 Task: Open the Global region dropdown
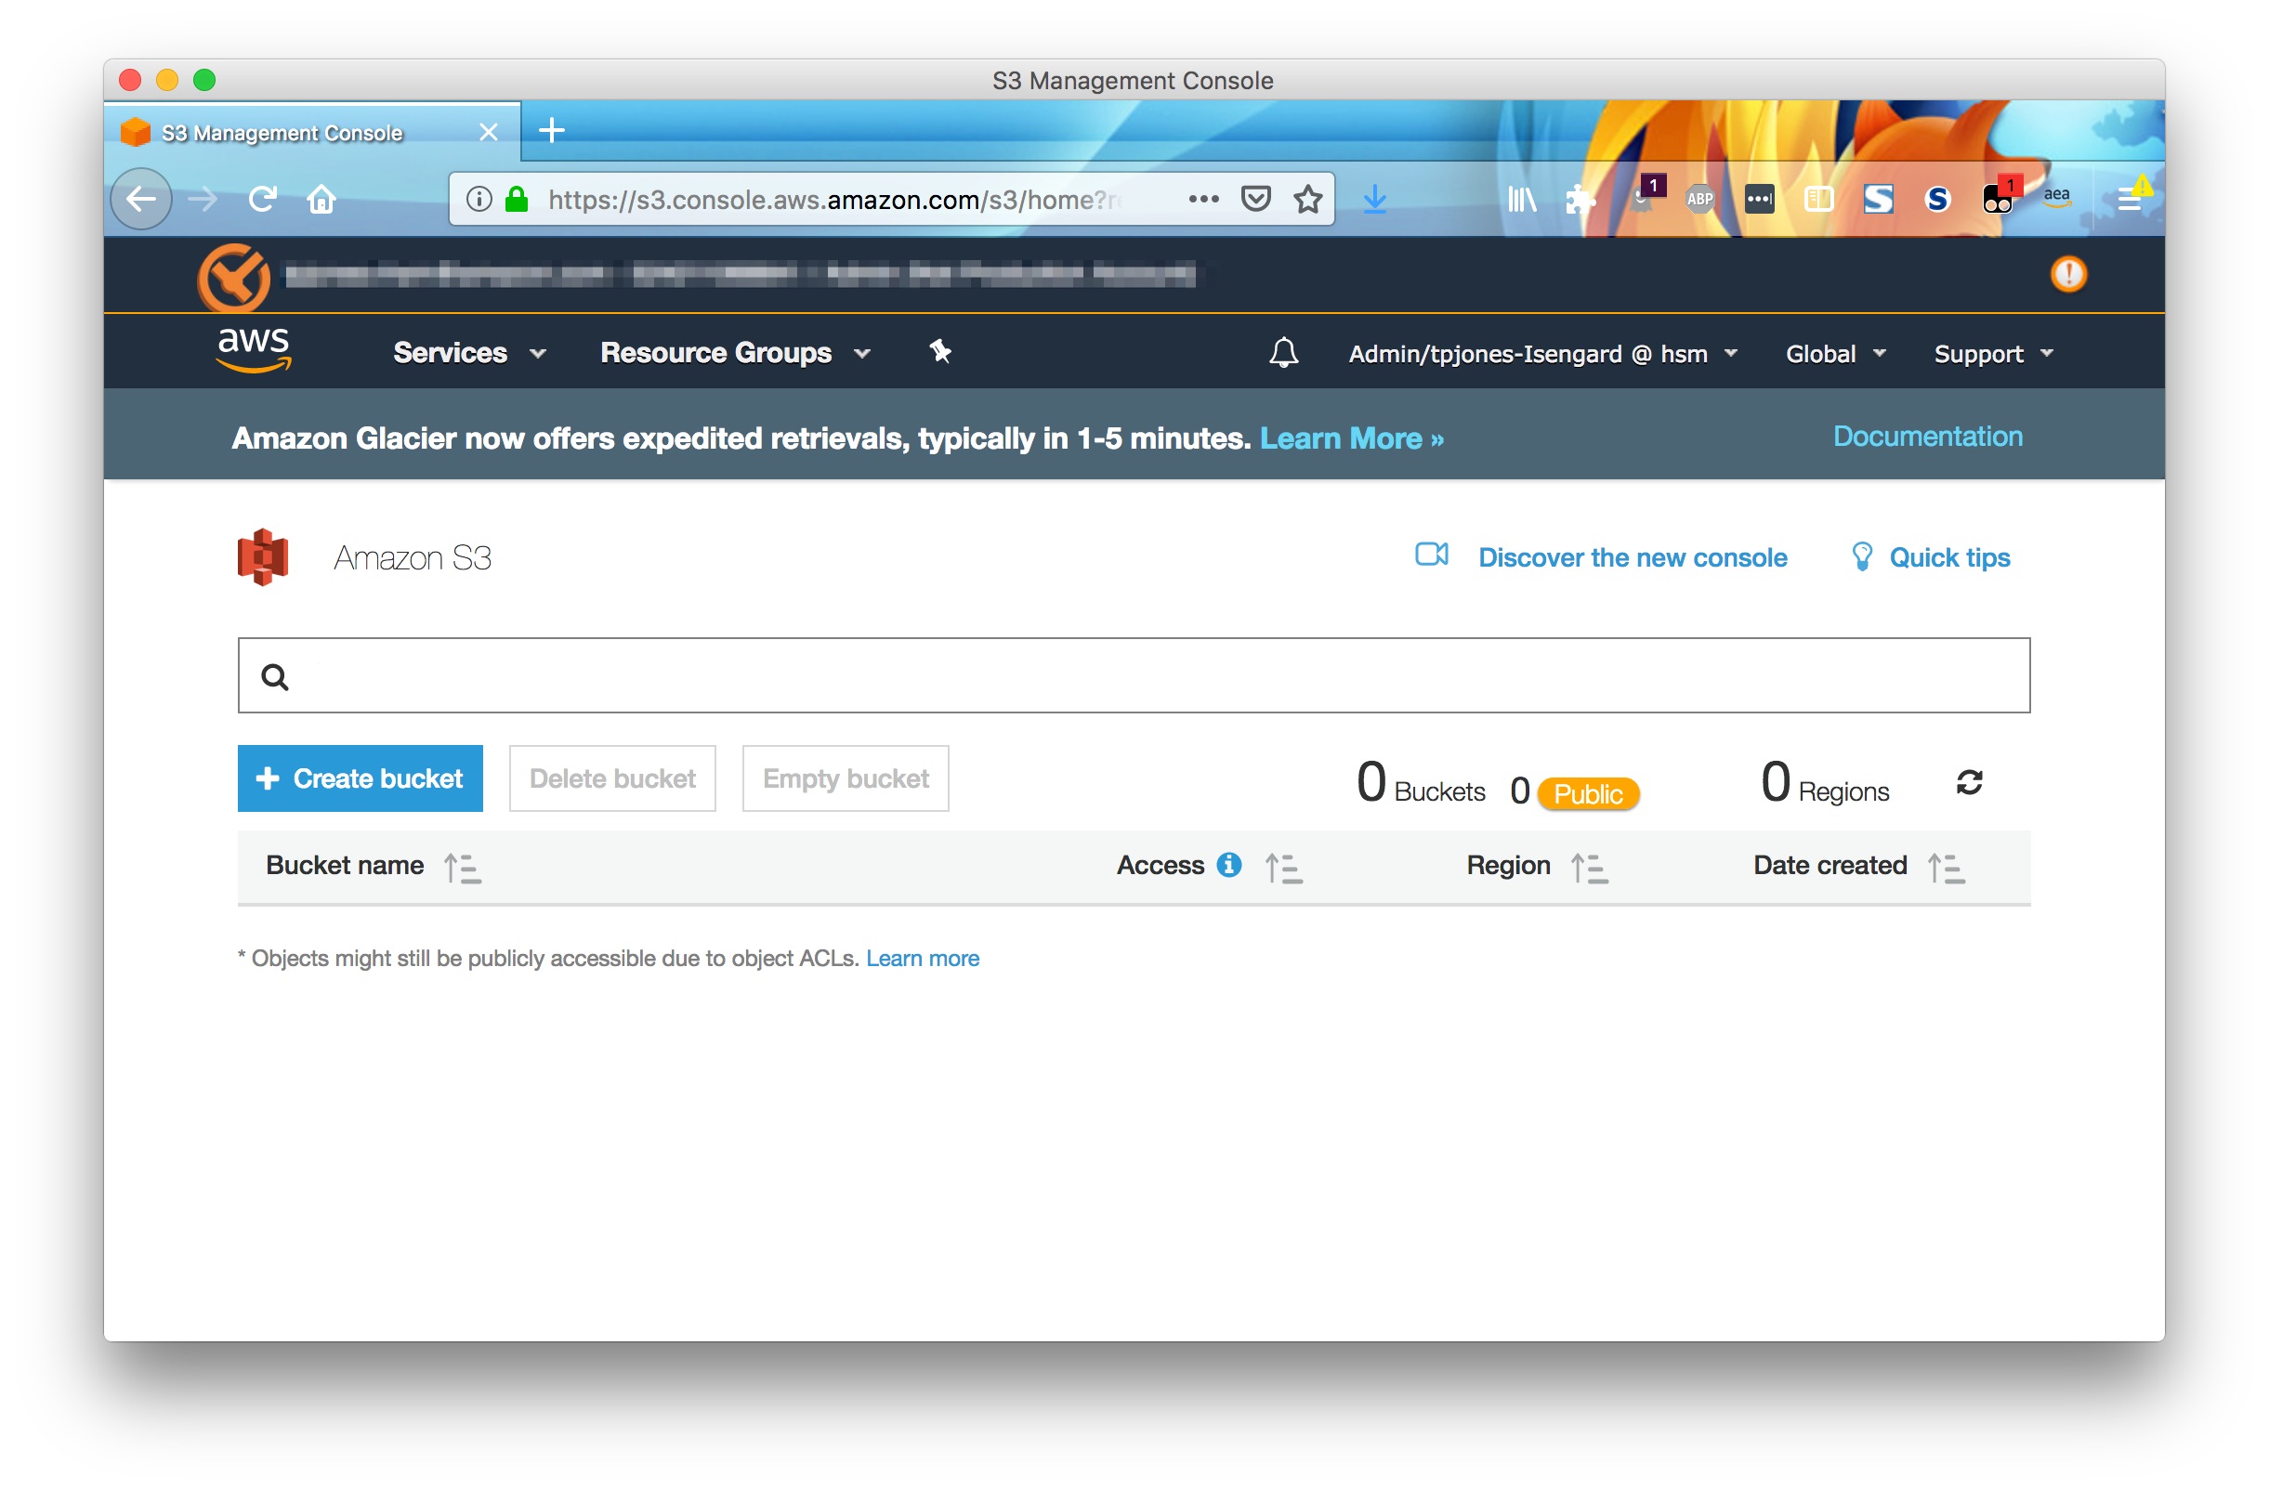1836,354
